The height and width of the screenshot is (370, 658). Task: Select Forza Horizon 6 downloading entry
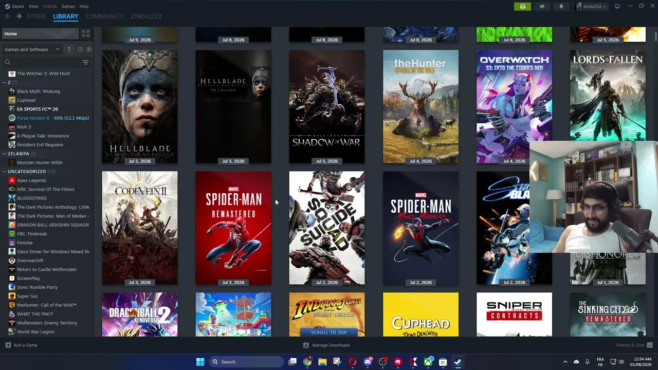coord(49,118)
